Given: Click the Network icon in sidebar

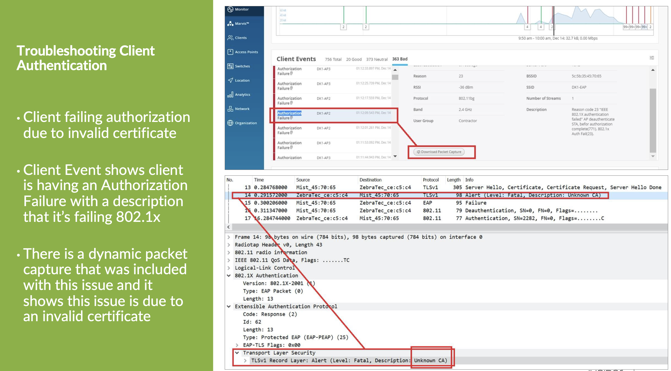Looking at the screenshot, I should tap(230, 109).
